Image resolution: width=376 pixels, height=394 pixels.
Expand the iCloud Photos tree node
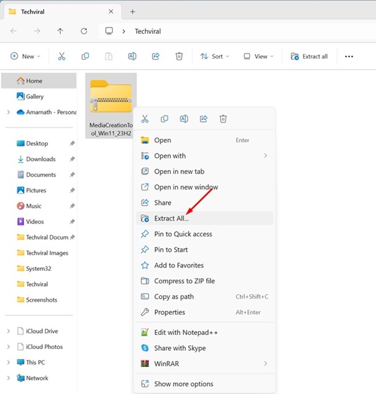[x=9, y=347]
